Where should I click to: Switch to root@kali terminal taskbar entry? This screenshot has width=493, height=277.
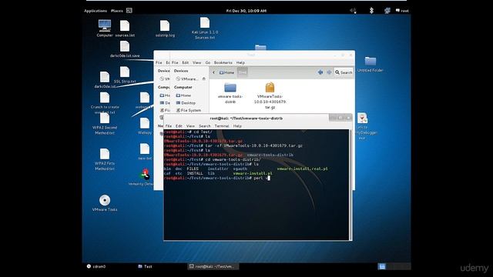[x=213, y=266]
